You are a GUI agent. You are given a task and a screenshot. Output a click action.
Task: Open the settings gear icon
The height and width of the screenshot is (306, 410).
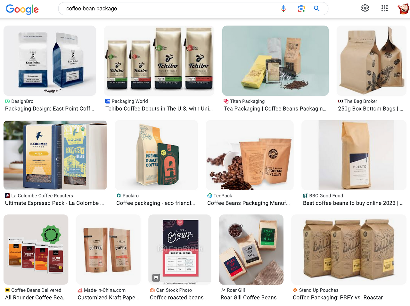365,8
